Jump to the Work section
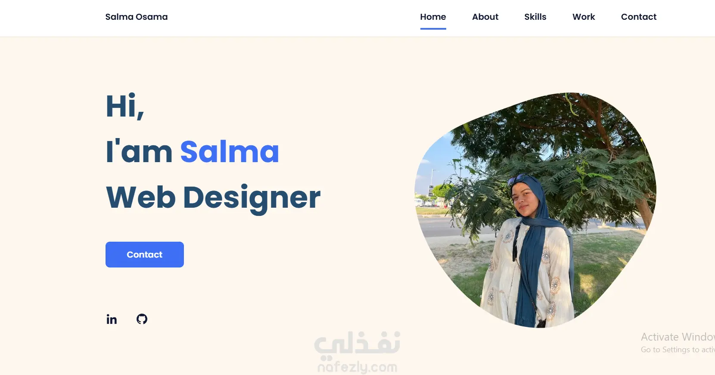715x375 pixels. point(584,17)
